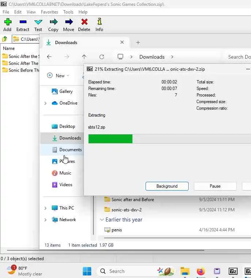Expand the Network tree node
Screen dimensions: 251x278
(x=46, y=220)
